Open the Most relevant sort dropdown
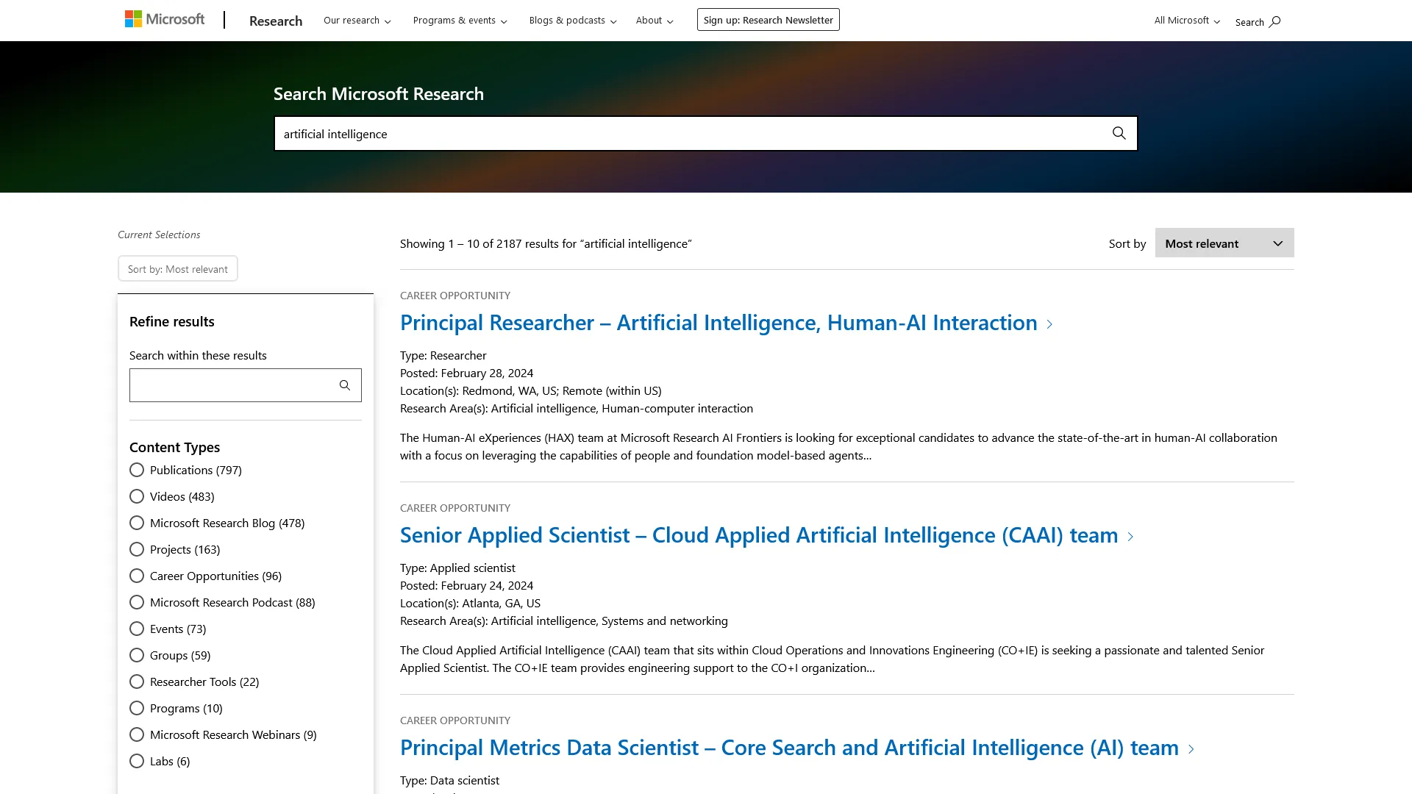This screenshot has width=1412, height=794. click(x=1224, y=243)
